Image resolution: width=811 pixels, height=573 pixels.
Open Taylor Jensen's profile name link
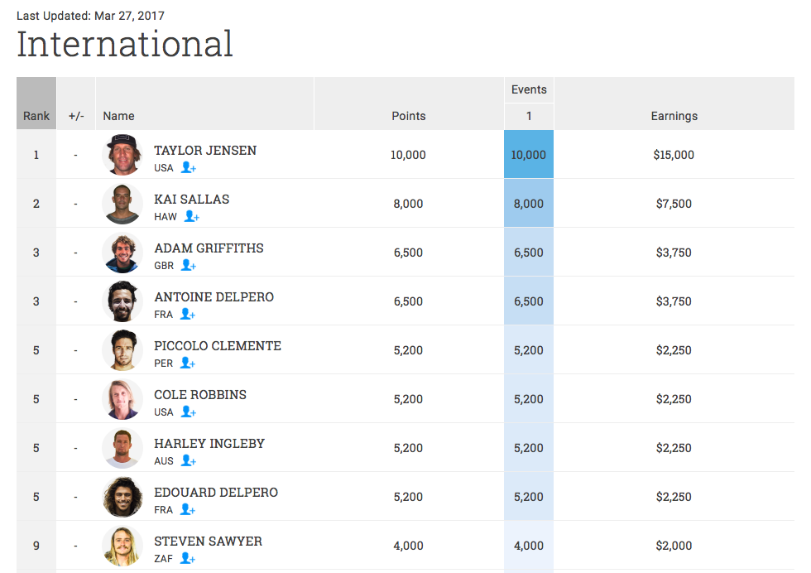(x=205, y=151)
